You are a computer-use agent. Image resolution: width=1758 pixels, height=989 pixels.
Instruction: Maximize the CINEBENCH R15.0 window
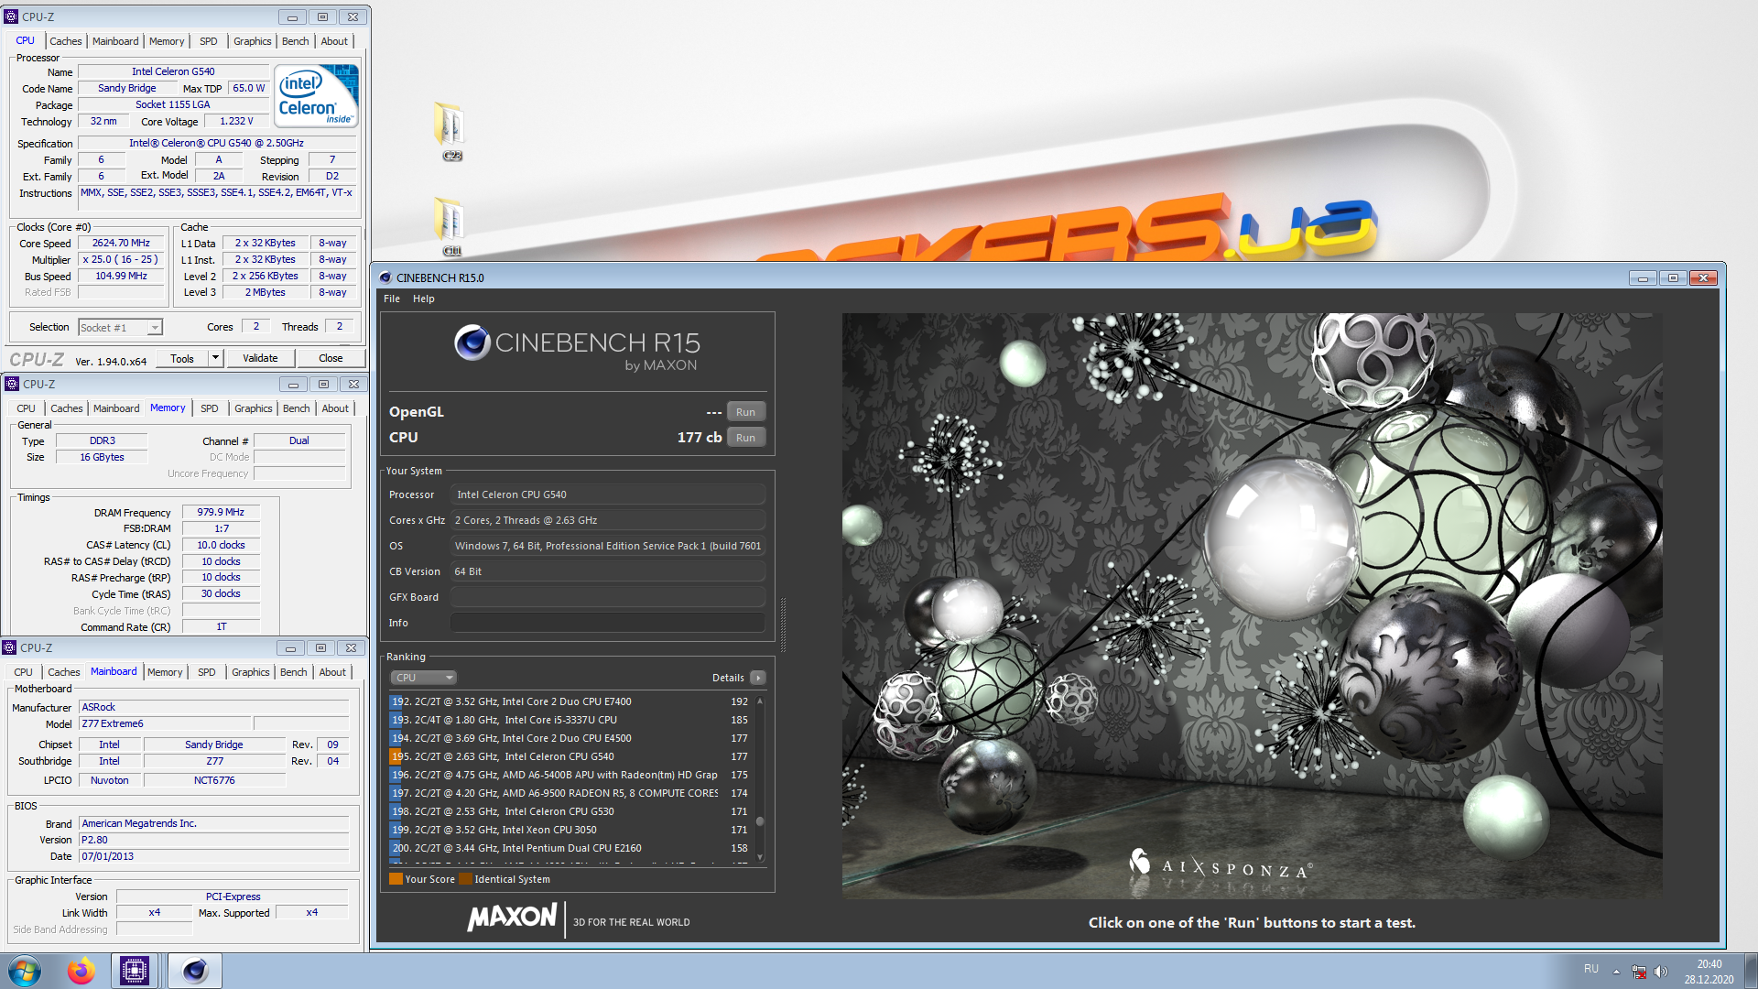pos(1673,277)
